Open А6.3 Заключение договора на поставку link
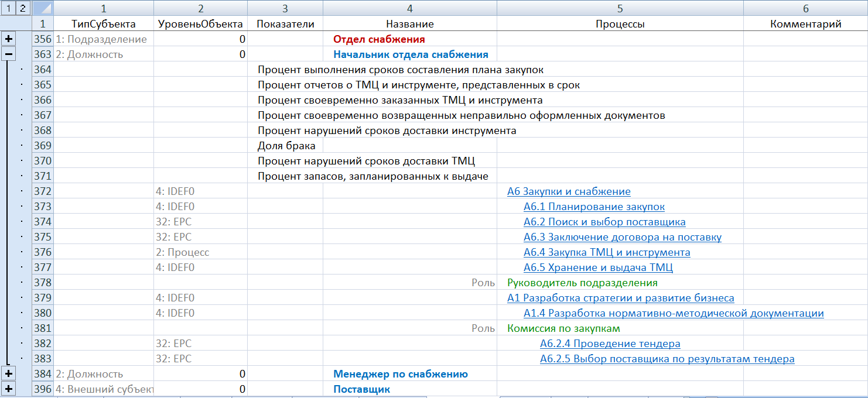 tap(622, 237)
